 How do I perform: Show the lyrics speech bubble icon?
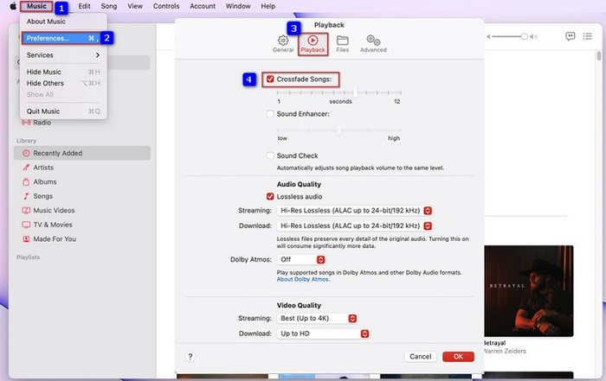point(571,36)
